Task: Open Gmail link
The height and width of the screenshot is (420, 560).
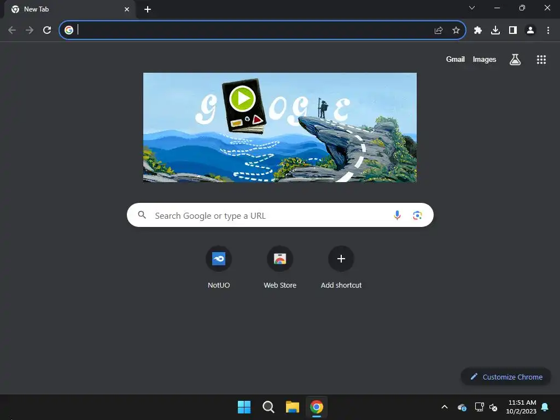Action: click(x=456, y=59)
